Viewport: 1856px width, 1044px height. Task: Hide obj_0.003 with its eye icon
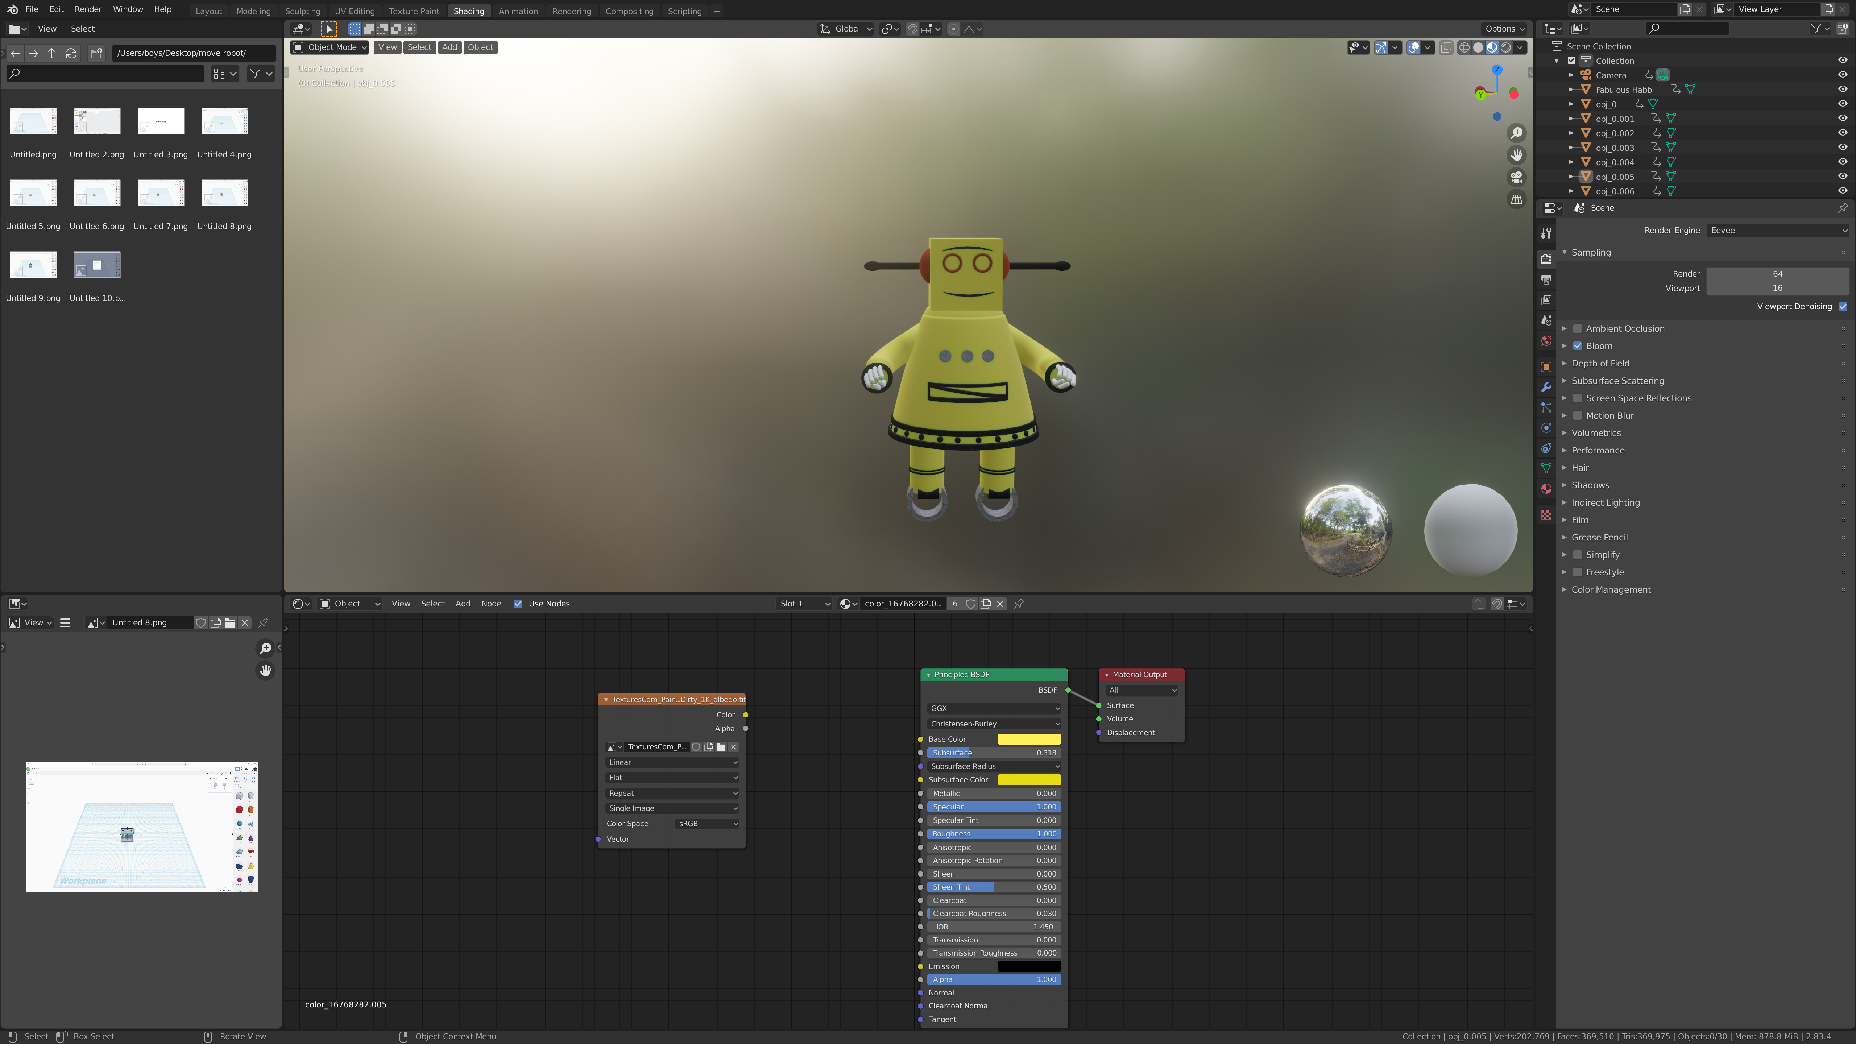pyautogui.click(x=1842, y=148)
